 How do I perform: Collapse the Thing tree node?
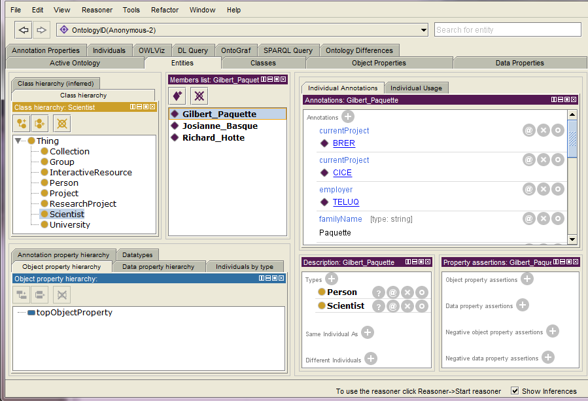[19, 141]
